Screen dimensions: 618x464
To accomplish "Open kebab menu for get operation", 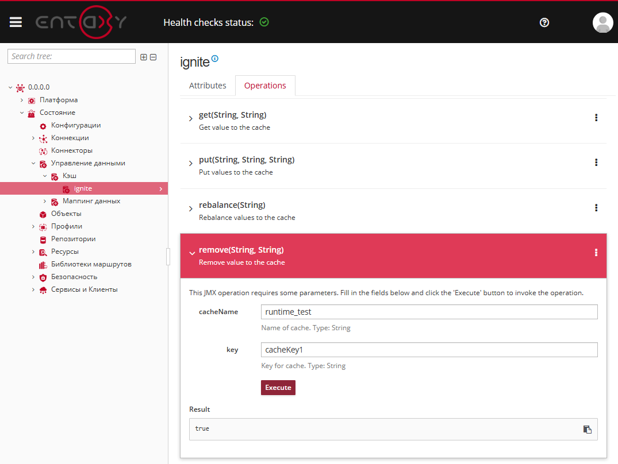I will coord(596,118).
